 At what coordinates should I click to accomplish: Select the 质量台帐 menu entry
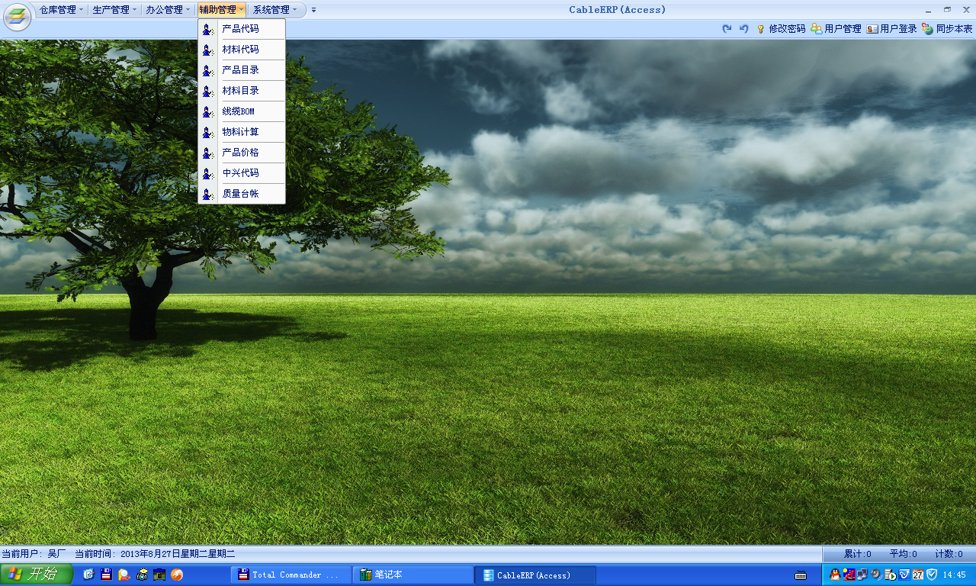click(240, 194)
